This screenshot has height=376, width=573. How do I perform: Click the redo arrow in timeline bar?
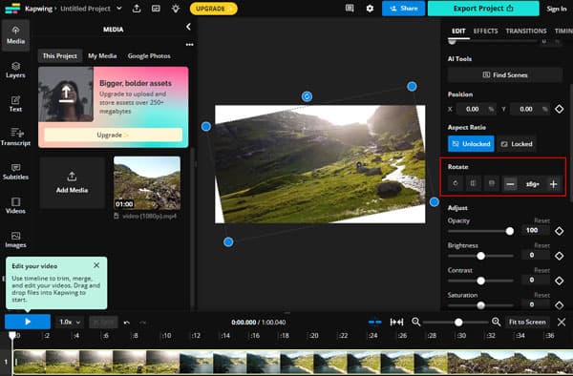(143, 323)
